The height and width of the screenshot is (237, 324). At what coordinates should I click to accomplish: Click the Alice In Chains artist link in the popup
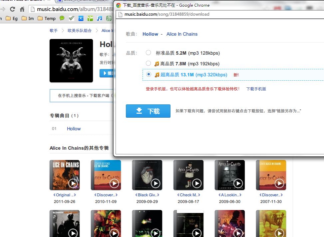[x=182, y=34]
